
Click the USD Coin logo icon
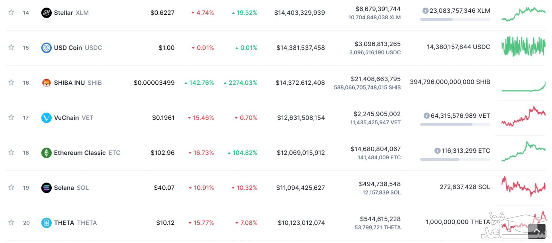46,47
